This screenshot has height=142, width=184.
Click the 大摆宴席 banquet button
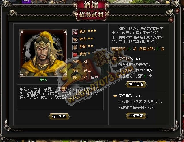[x=136, y=116]
